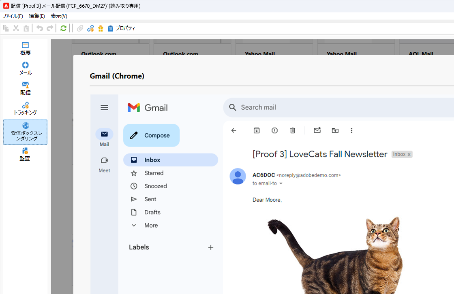This screenshot has height=294, width=454.
Task: Remove the Inbox label from the email
Action: [x=409, y=155]
